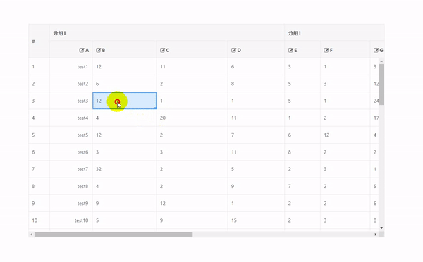Click the horizontal scrollbar right arrow
Image resolution: width=423 pixels, height=262 pixels.
pyautogui.click(x=376, y=235)
